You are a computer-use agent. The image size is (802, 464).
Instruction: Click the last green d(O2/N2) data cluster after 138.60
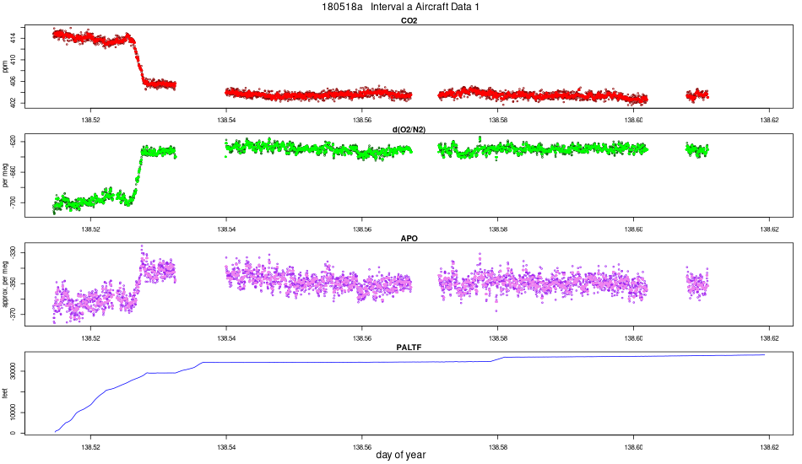[697, 149]
